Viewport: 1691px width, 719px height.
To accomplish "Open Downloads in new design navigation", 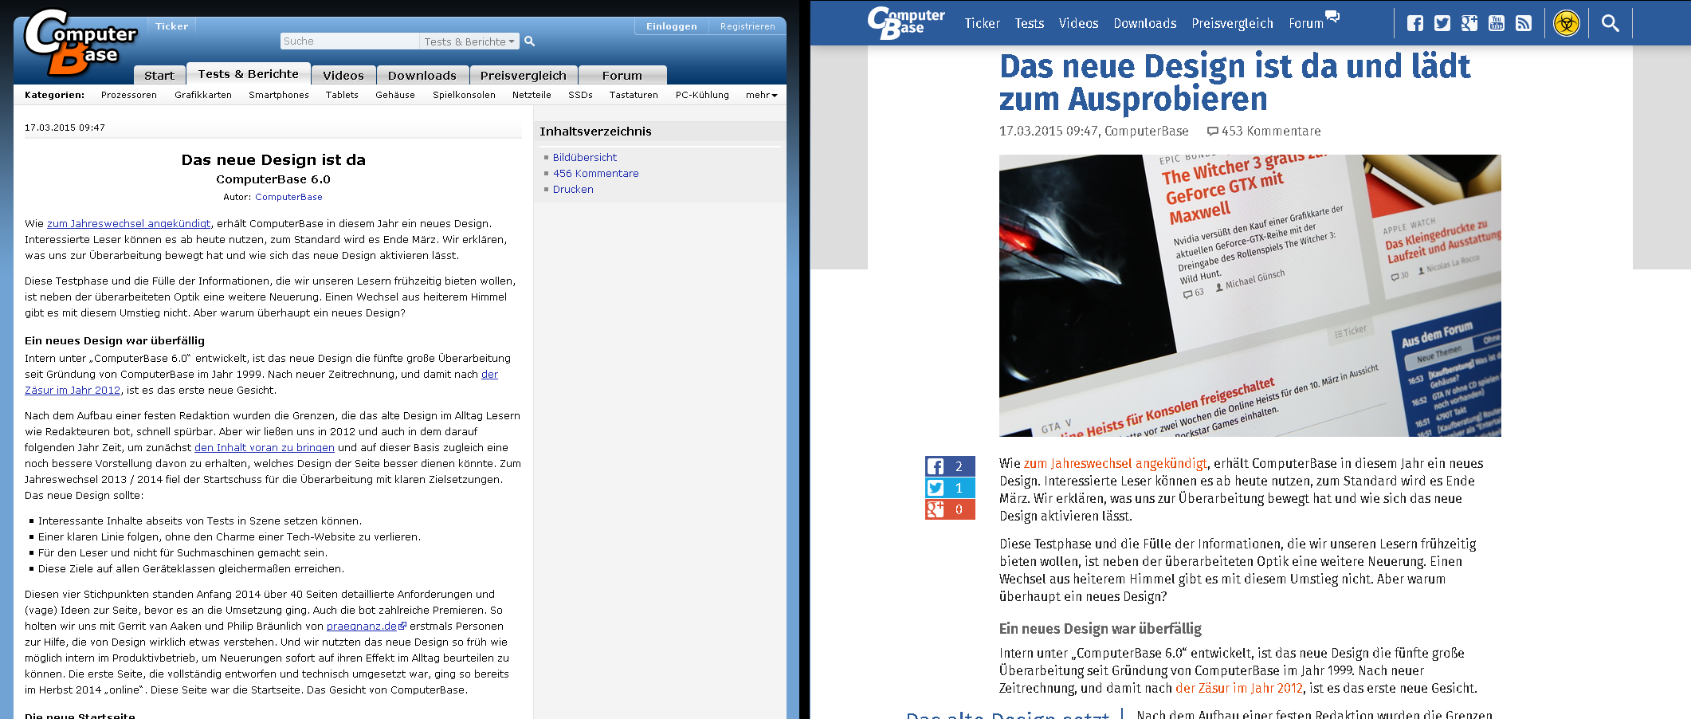I will click(x=1145, y=24).
